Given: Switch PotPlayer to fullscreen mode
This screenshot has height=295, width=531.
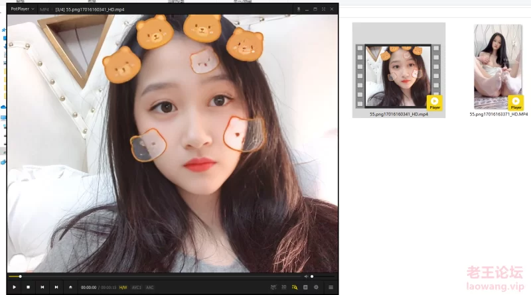Looking at the screenshot, I should point(323,9).
